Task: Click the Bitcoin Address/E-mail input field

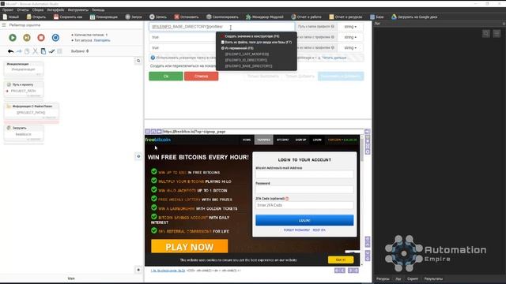Action: pos(304,174)
